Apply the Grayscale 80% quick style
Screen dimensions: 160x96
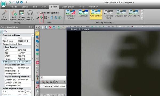[x=121, y=13]
